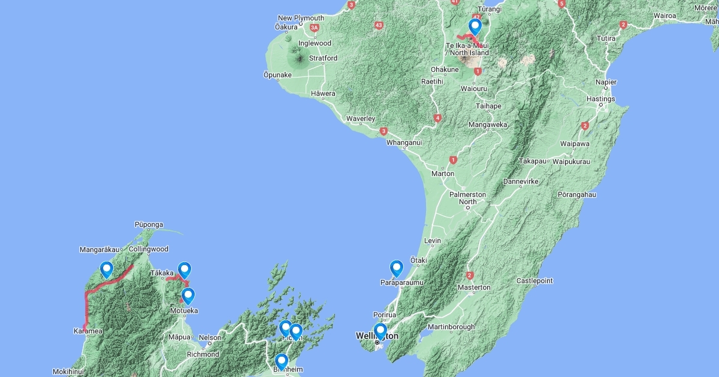The width and height of the screenshot is (719, 377).
Task: Click the Palmerston North label
Action: (468, 199)
